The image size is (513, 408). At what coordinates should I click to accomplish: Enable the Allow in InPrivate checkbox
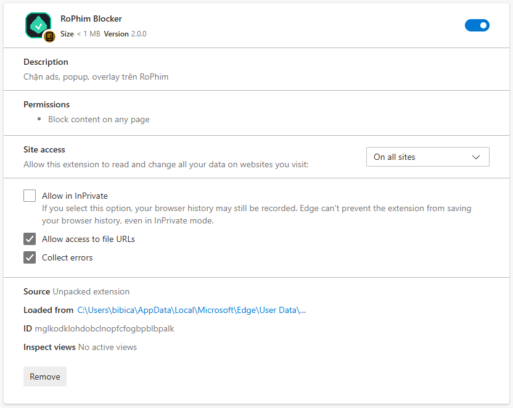point(30,196)
